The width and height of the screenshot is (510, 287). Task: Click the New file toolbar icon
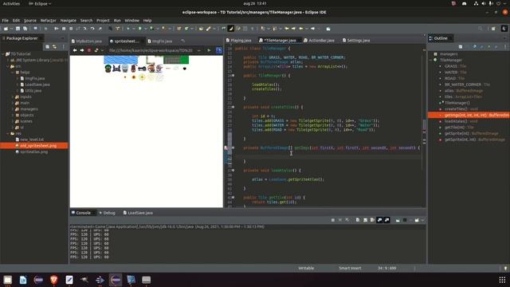pyautogui.click(x=6, y=29)
